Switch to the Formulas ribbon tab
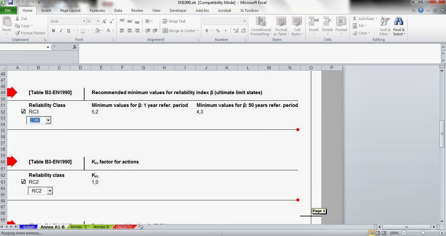Image resolution: width=446 pixels, height=236 pixels. [x=97, y=10]
